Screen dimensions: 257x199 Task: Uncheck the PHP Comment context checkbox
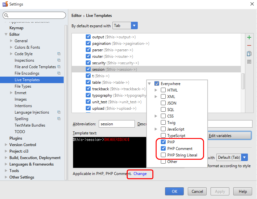pyautogui.click(x=163, y=148)
